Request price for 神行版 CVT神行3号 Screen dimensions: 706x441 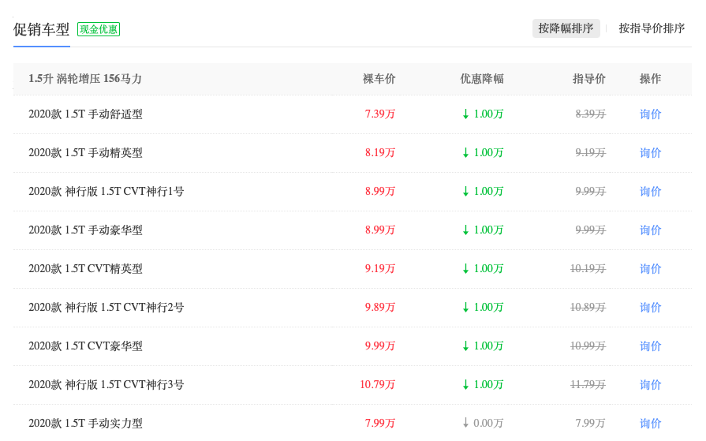(x=650, y=385)
